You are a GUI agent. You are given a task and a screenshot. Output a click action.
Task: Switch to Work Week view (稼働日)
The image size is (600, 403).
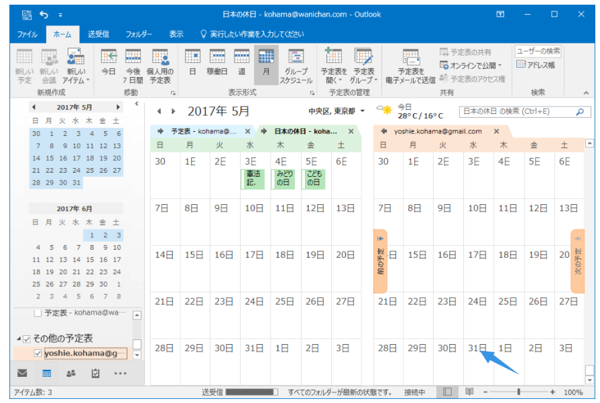click(217, 63)
